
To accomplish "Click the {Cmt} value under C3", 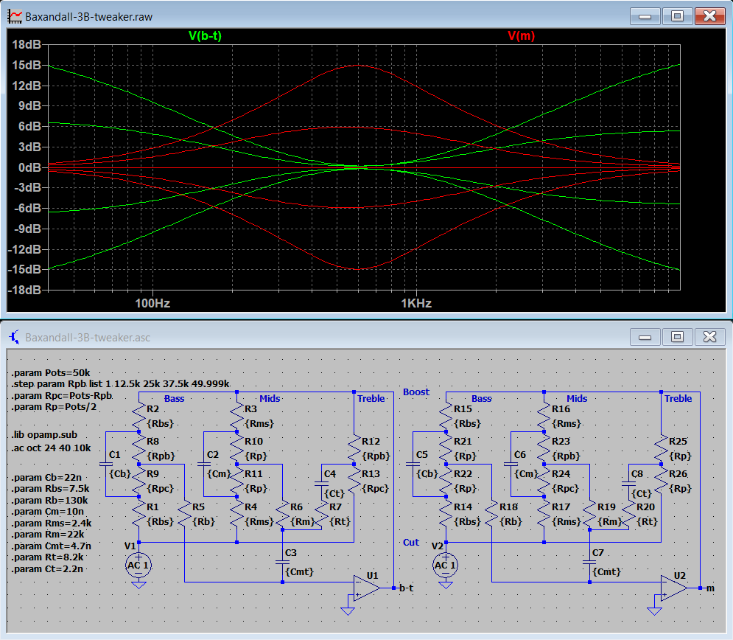I will point(299,571).
